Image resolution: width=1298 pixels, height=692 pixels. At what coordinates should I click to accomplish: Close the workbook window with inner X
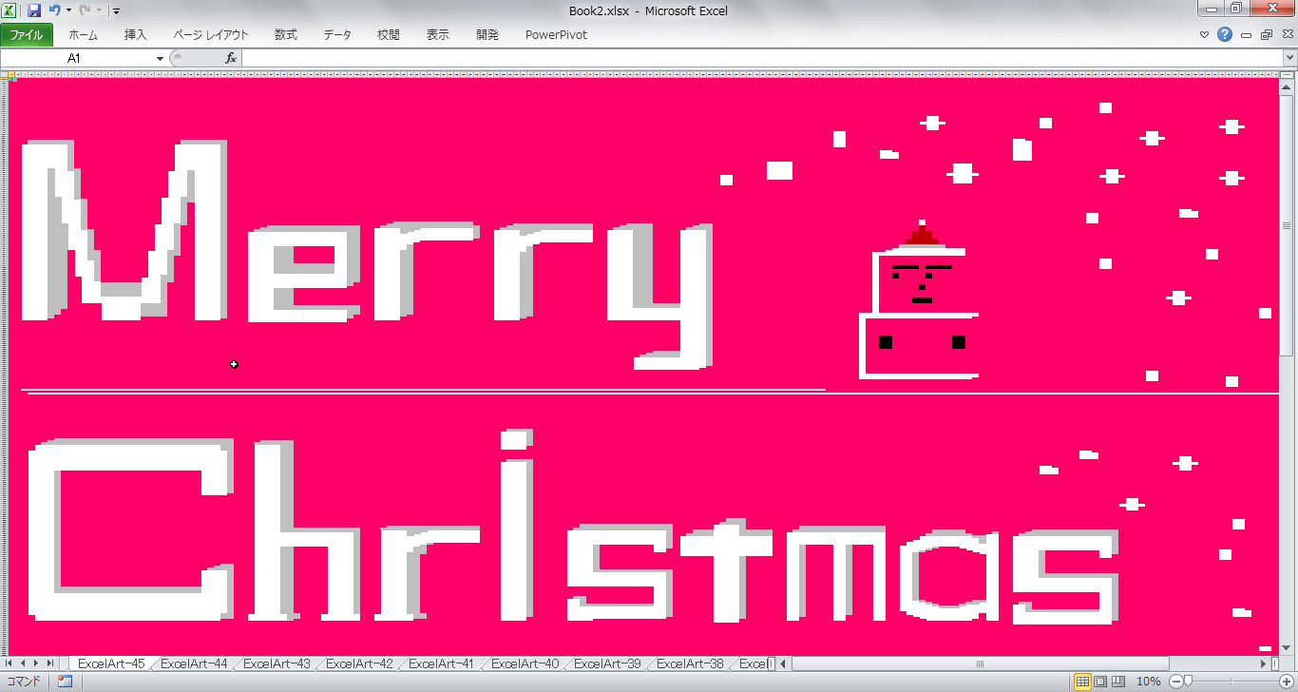click(1287, 35)
